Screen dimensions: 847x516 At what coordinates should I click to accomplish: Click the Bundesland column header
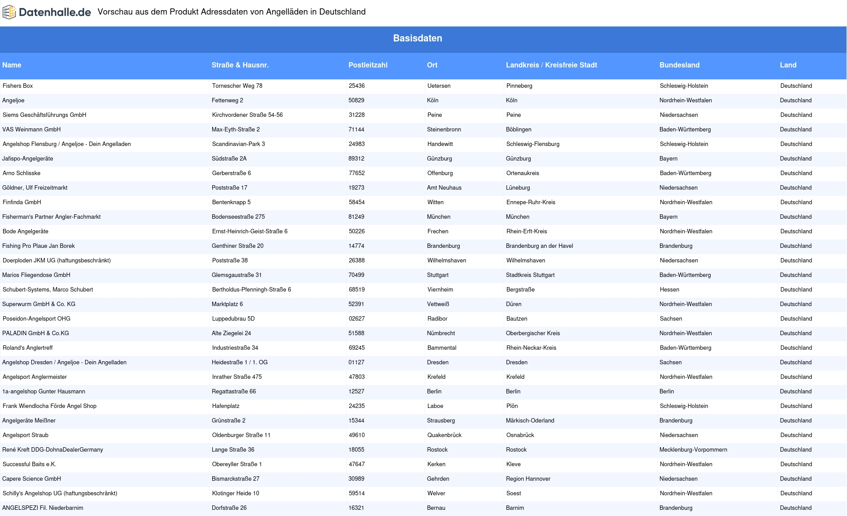pos(680,65)
